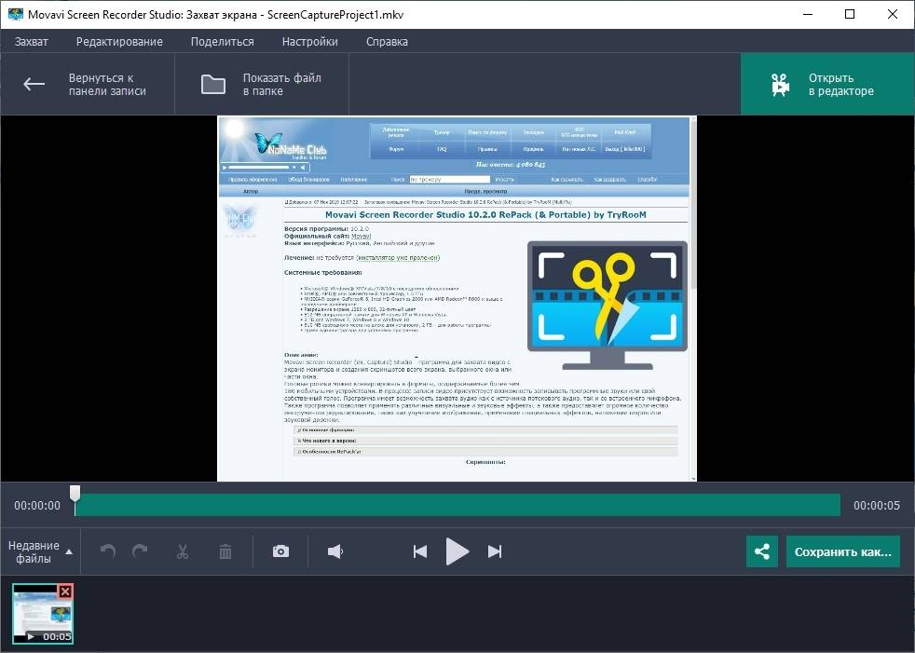Open the Редактирование menu
915x653 pixels.
coord(119,41)
